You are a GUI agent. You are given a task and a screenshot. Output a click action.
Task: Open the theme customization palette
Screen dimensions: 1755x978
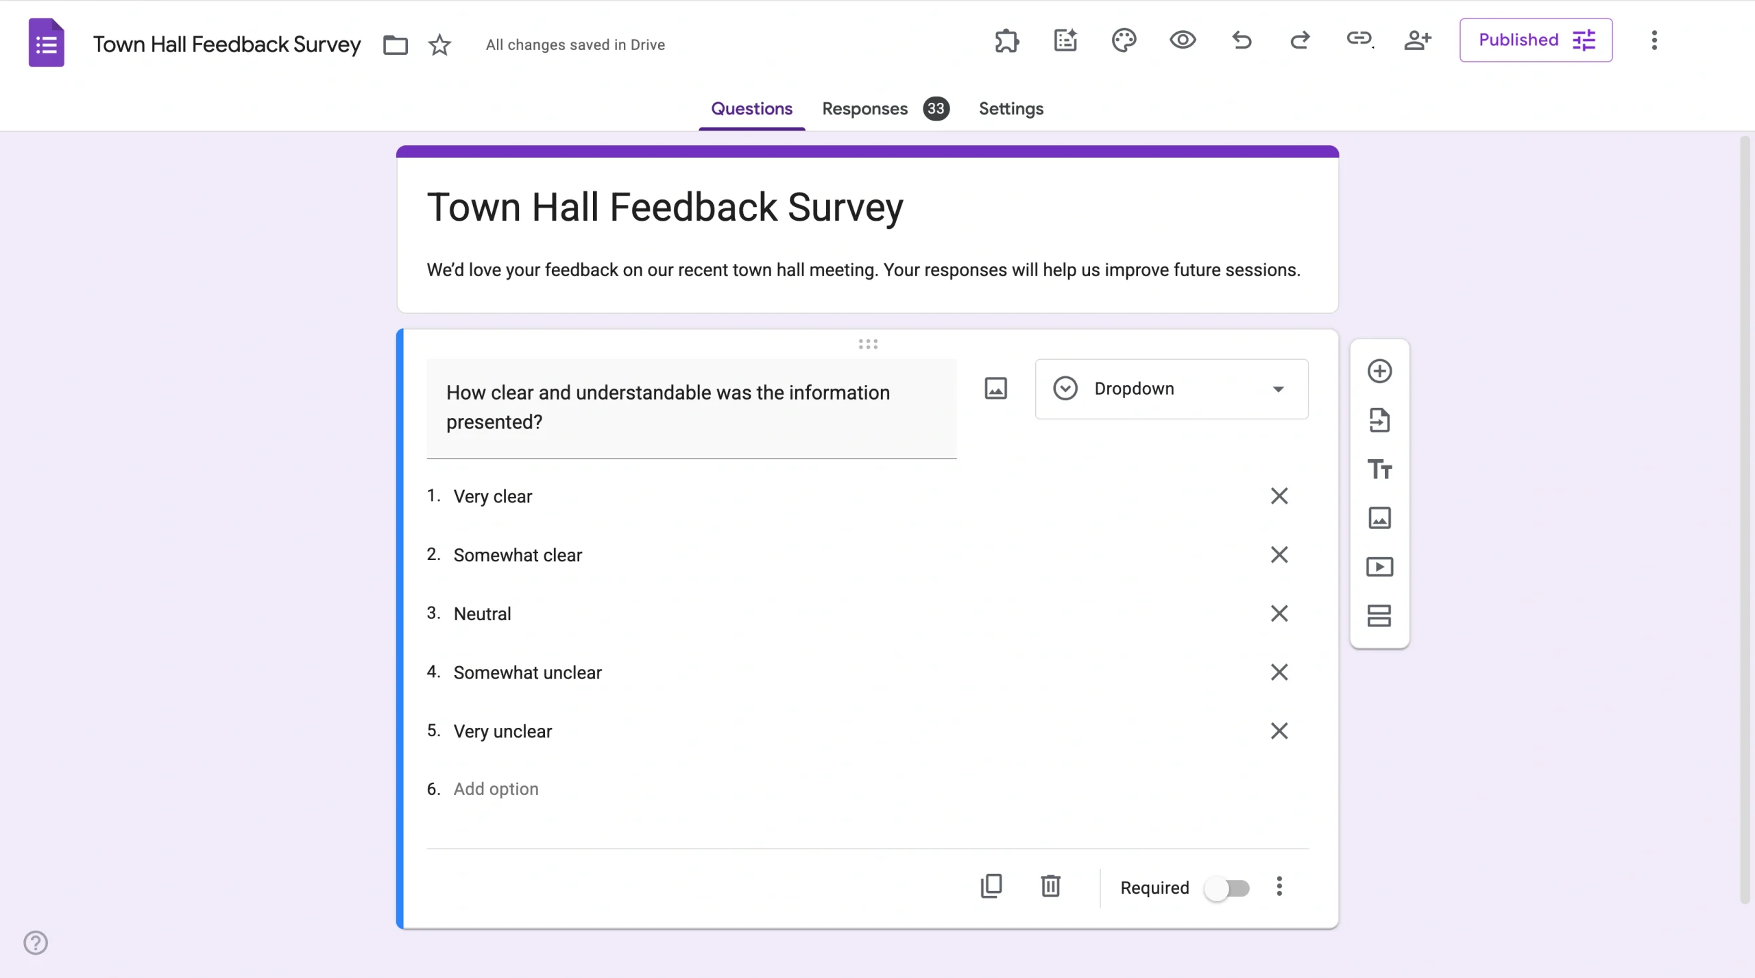1124,41
